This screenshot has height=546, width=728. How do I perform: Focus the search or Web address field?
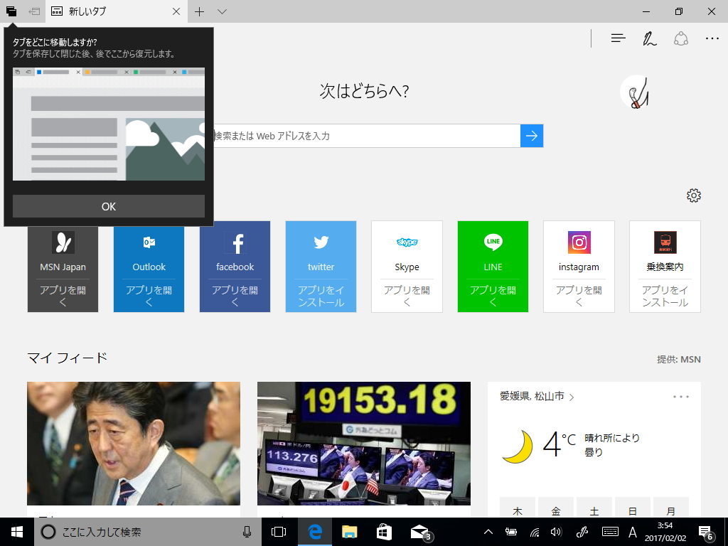[366, 136]
